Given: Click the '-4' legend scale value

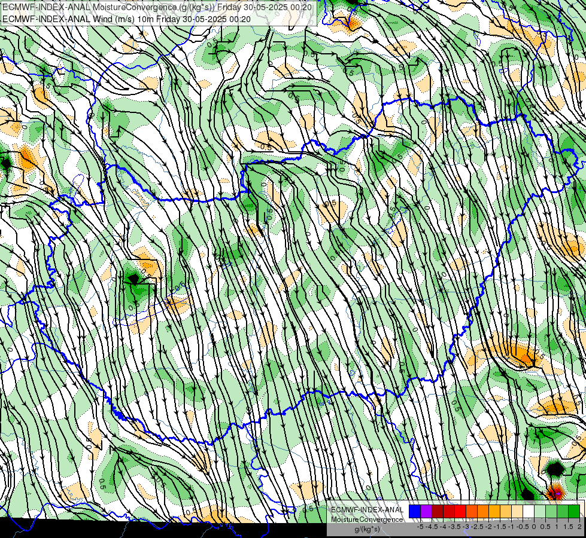Looking at the screenshot, I should (443, 527).
